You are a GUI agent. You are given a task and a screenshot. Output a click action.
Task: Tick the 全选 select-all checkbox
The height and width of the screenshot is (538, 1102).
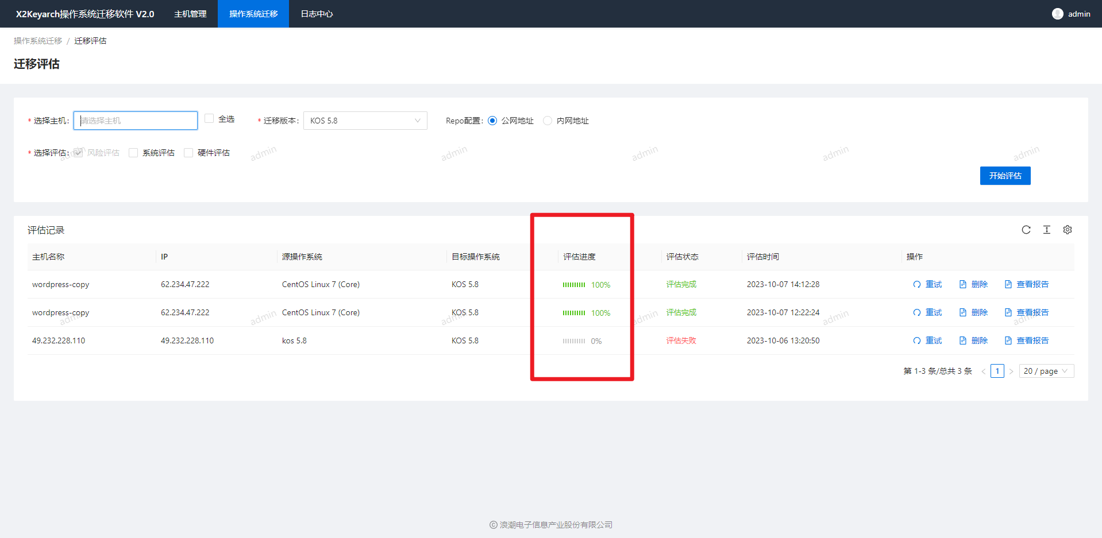(209, 118)
